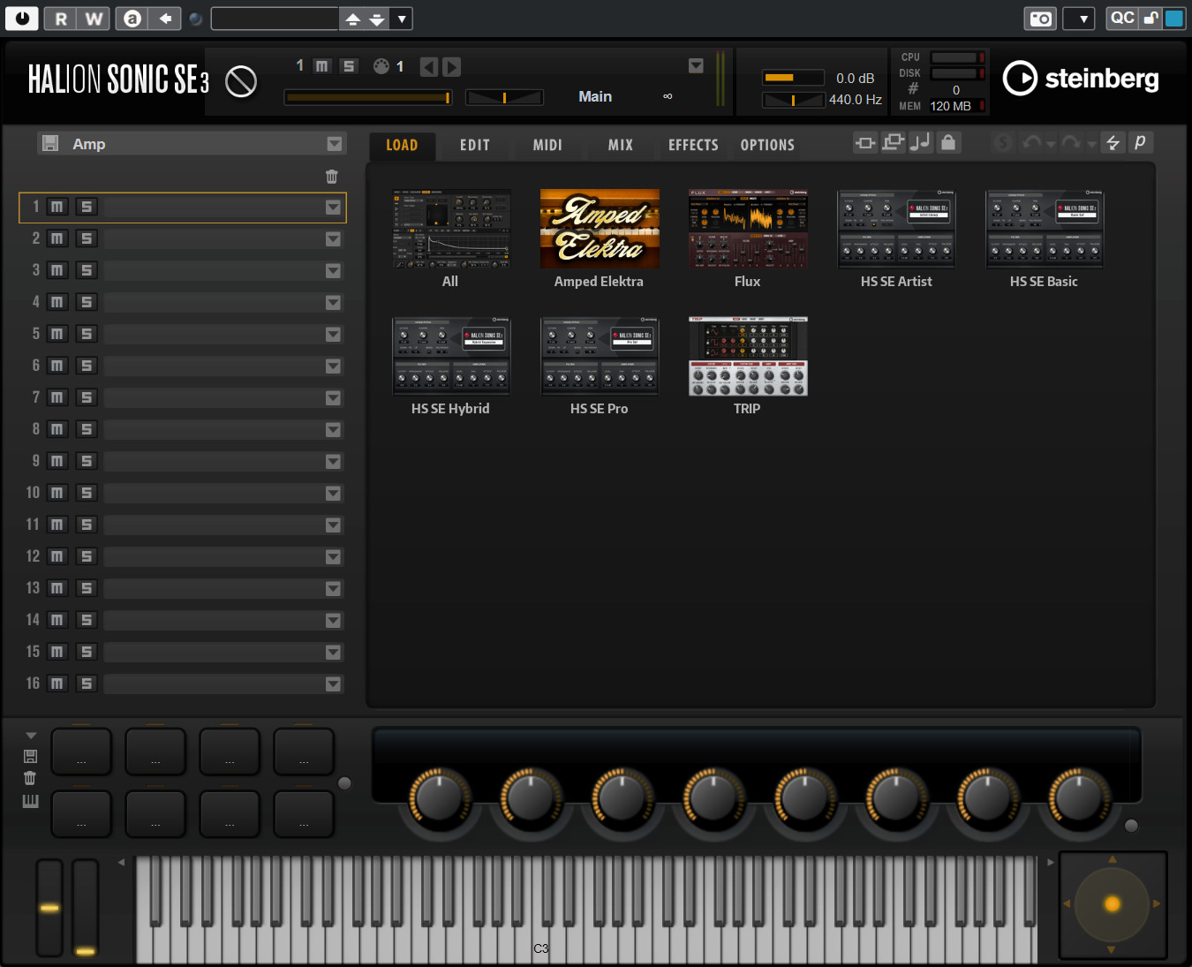
Task: Load previous preset with up arrow icon
Action: pyautogui.click(x=352, y=19)
